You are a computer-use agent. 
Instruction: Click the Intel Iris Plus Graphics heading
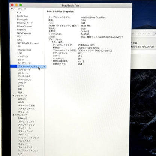coord(61,12)
